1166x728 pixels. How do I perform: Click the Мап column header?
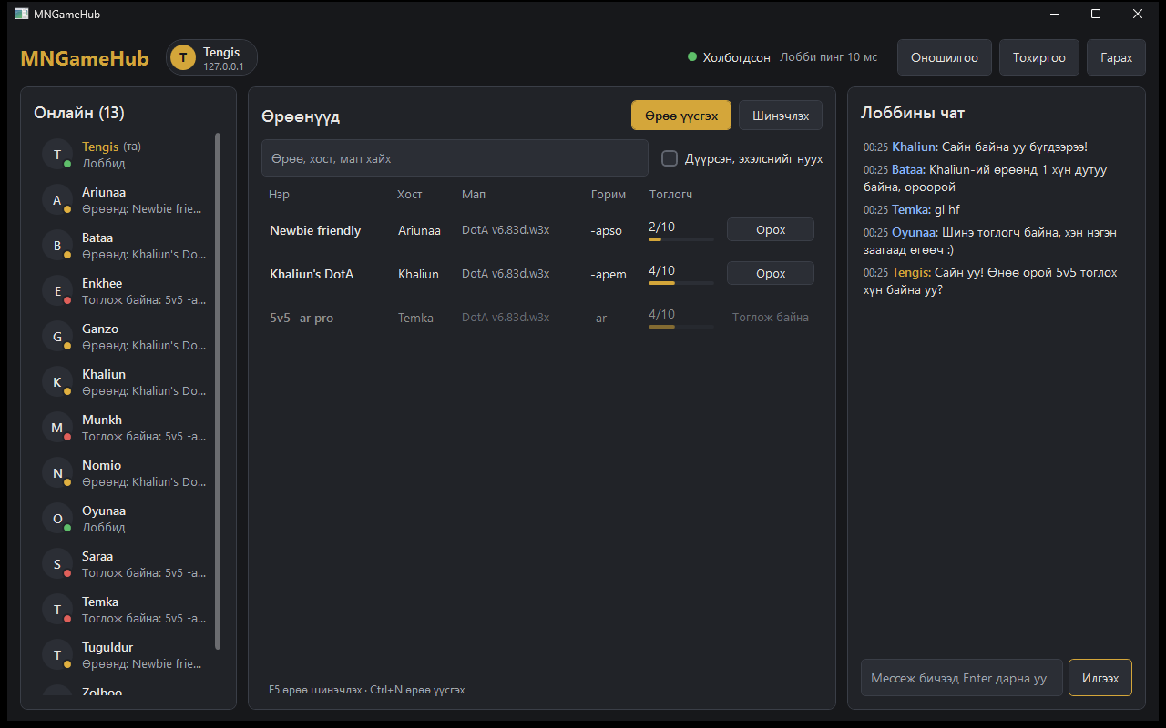click(474, 195)
